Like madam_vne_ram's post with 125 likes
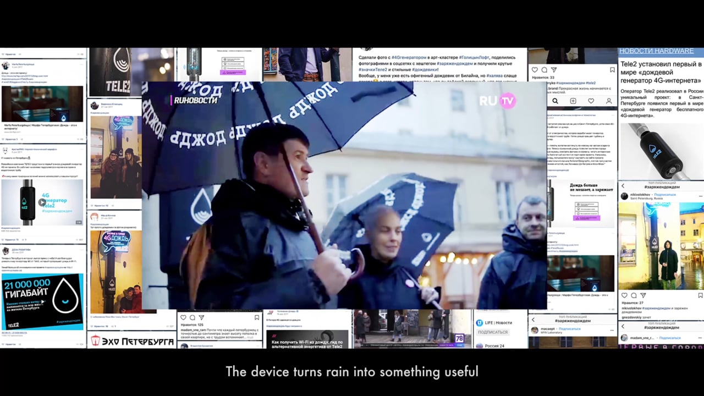The width and height of the screenshot is (704, 396). coord(184,317)
